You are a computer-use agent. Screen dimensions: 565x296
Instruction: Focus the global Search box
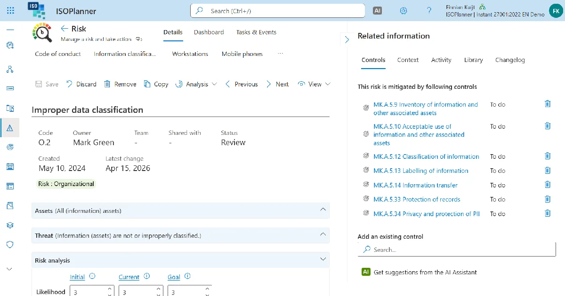point(277,11)
